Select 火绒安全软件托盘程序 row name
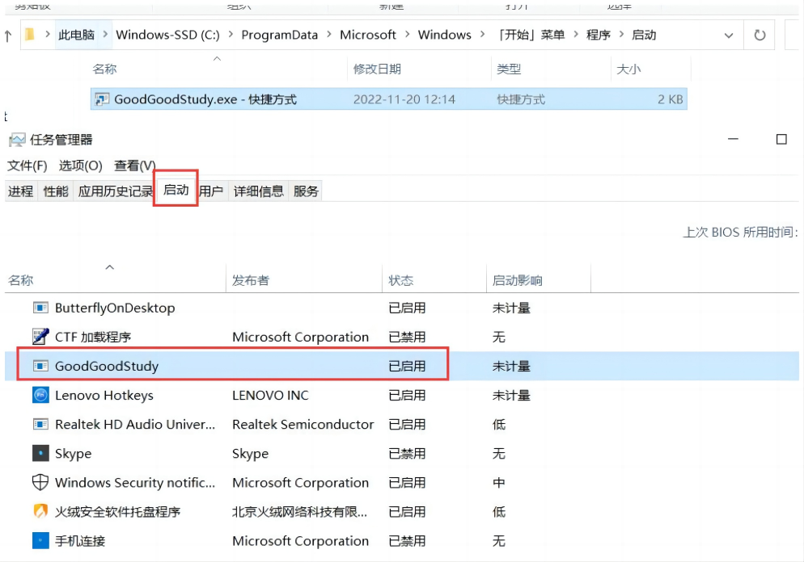The width and height of the screenshot is (804, 562). coord(117,512)
